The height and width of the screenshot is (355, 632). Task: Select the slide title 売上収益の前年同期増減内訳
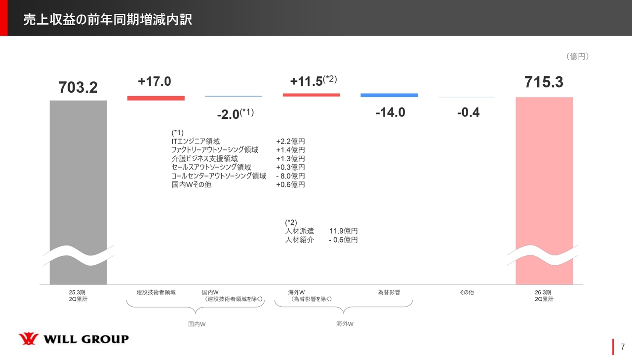click(x=108, y=20)
